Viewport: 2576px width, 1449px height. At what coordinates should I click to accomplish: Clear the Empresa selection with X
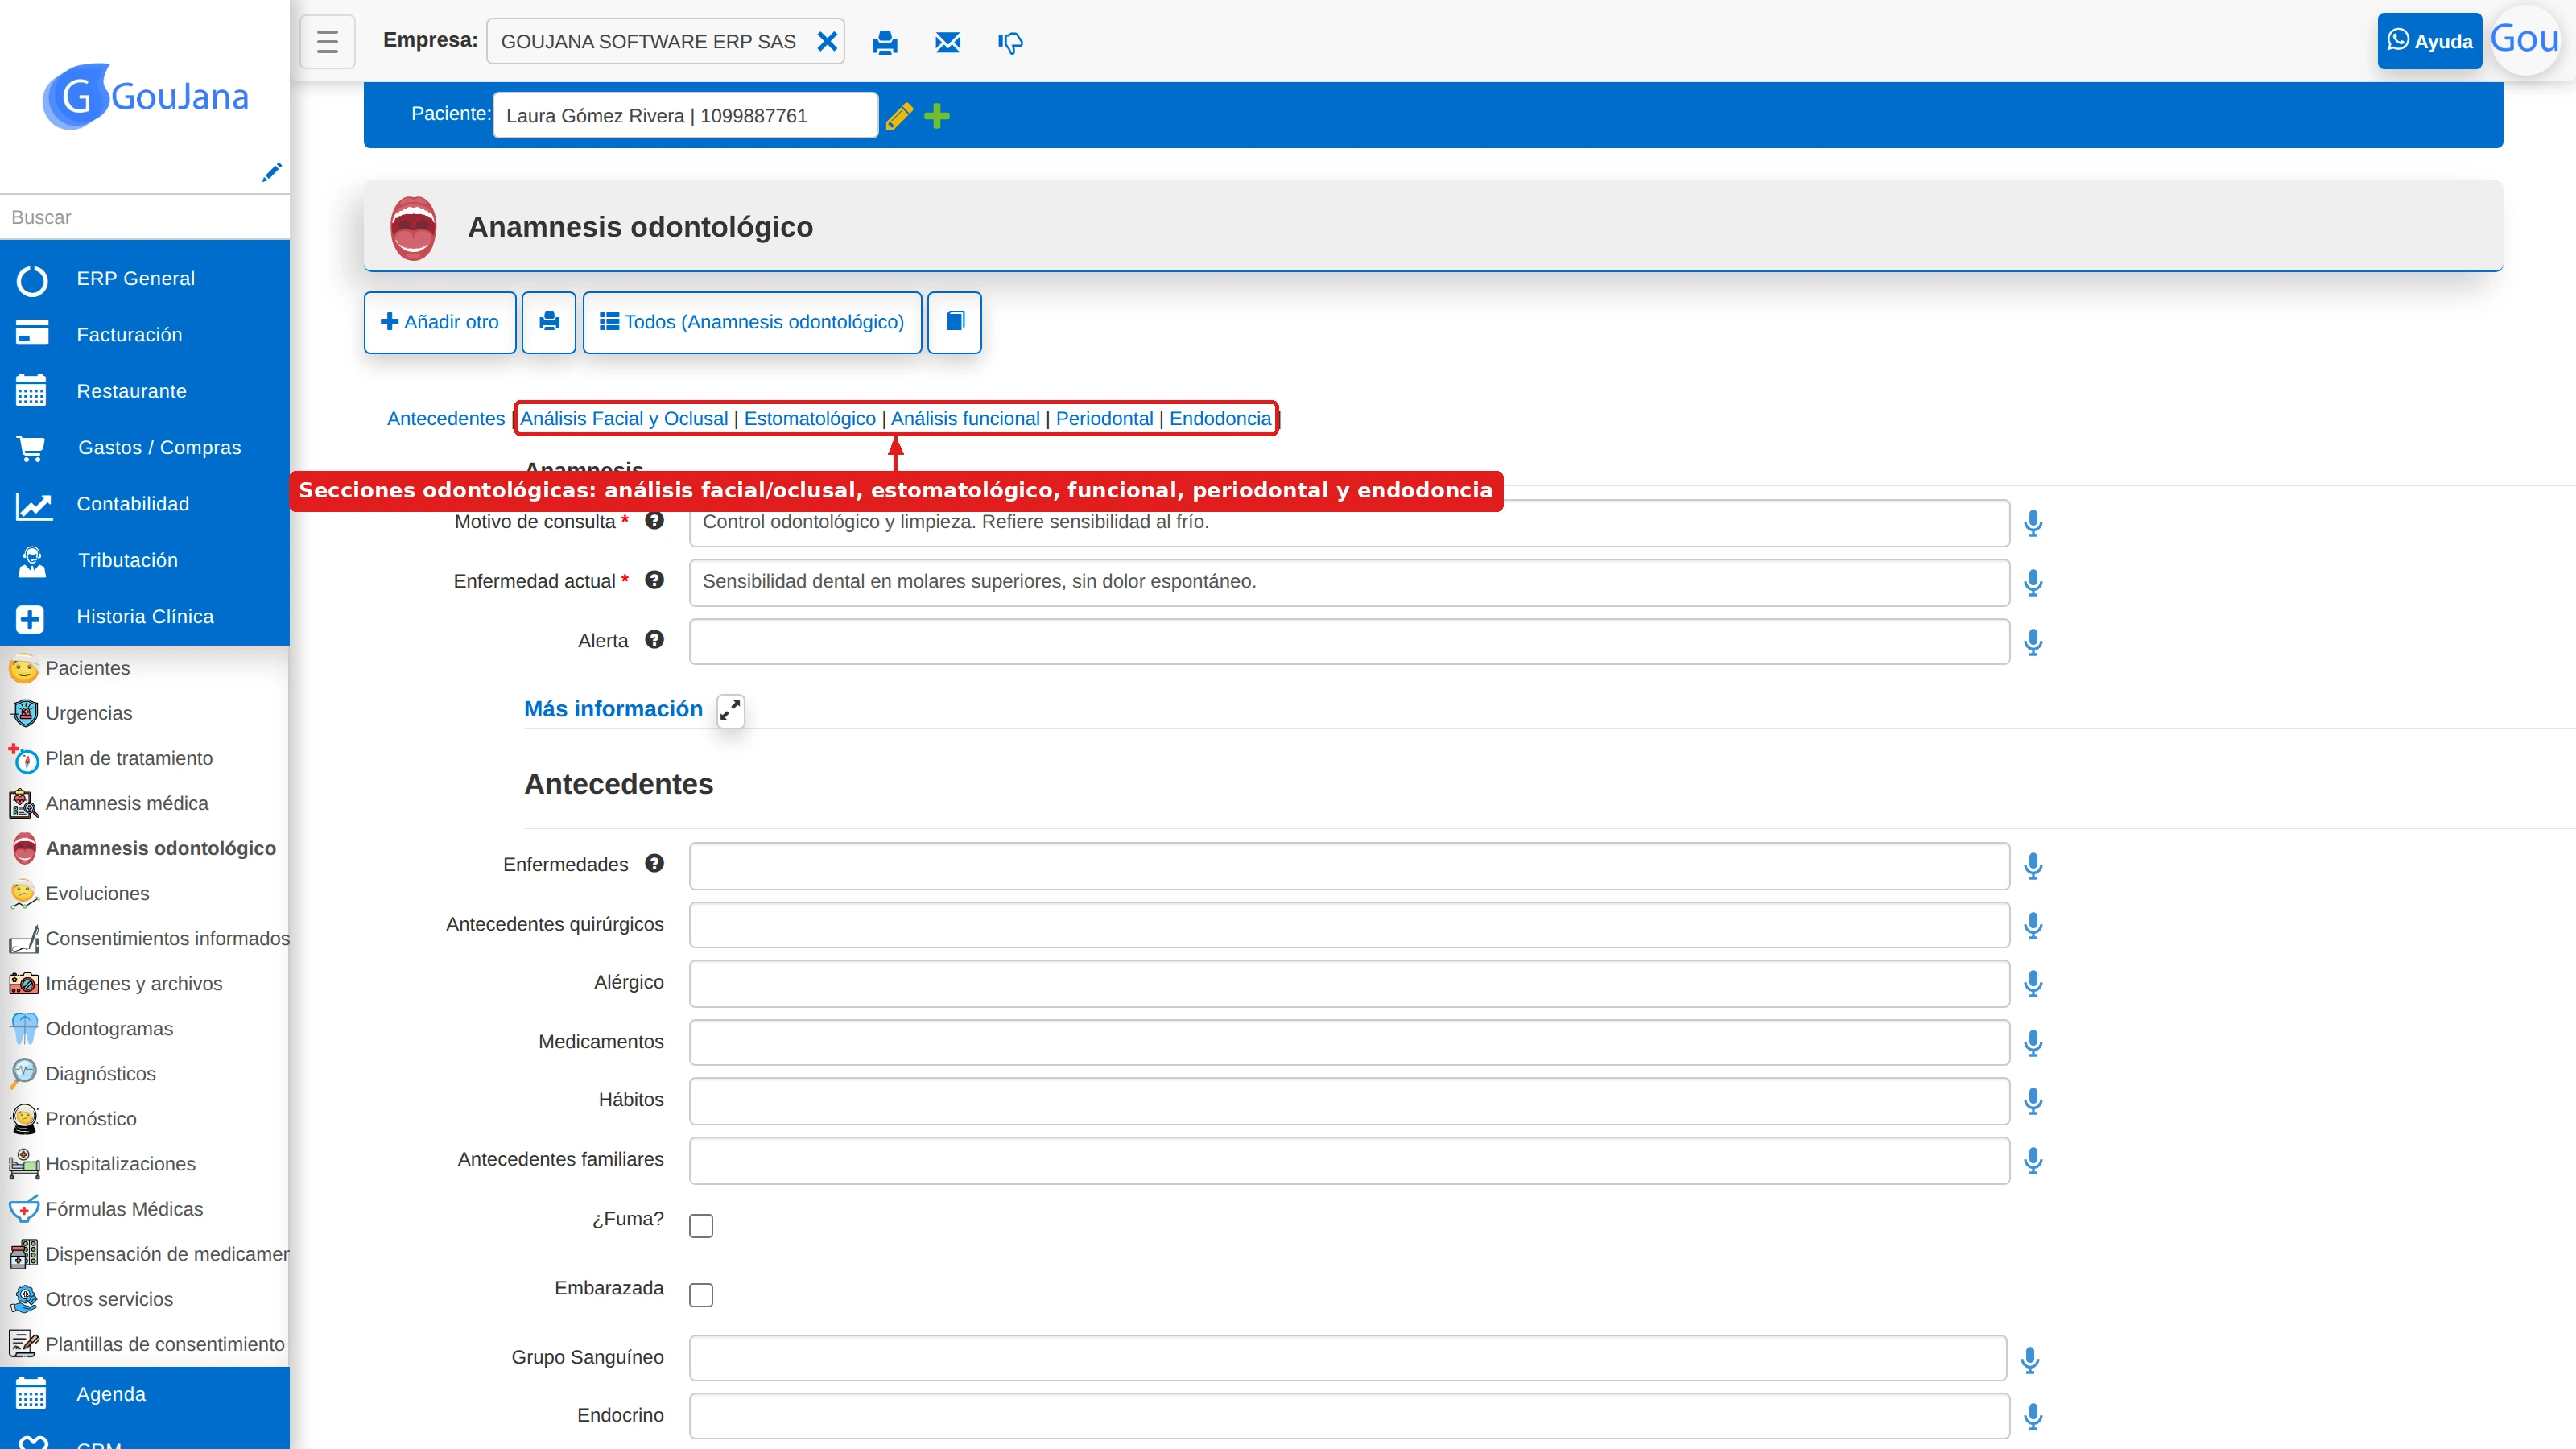point(827,41)
